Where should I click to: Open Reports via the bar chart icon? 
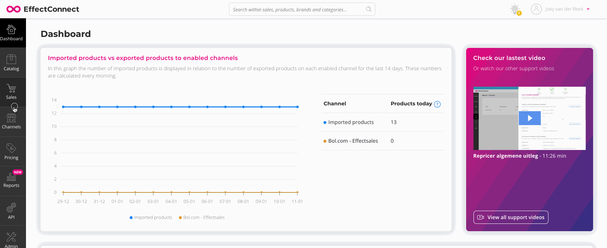point(11,177)
